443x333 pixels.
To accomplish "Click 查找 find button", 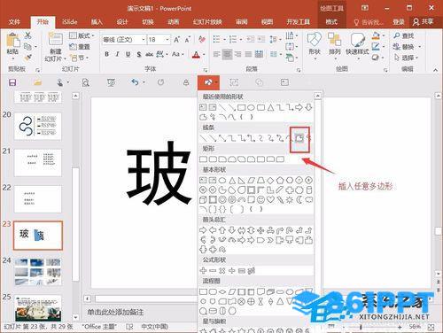I will point(403,36).
